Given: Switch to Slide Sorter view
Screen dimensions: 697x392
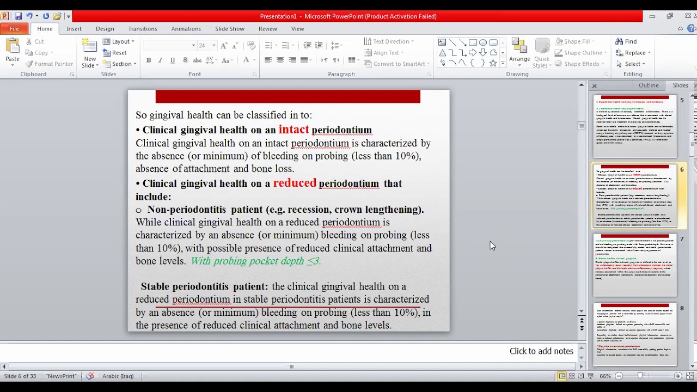Looking at the screenshot, I should pyautogui.click(x=572, y=376).
